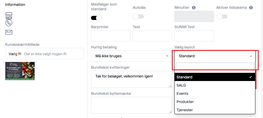Open the Hurtig betaling dropdown

coord(131,56)
